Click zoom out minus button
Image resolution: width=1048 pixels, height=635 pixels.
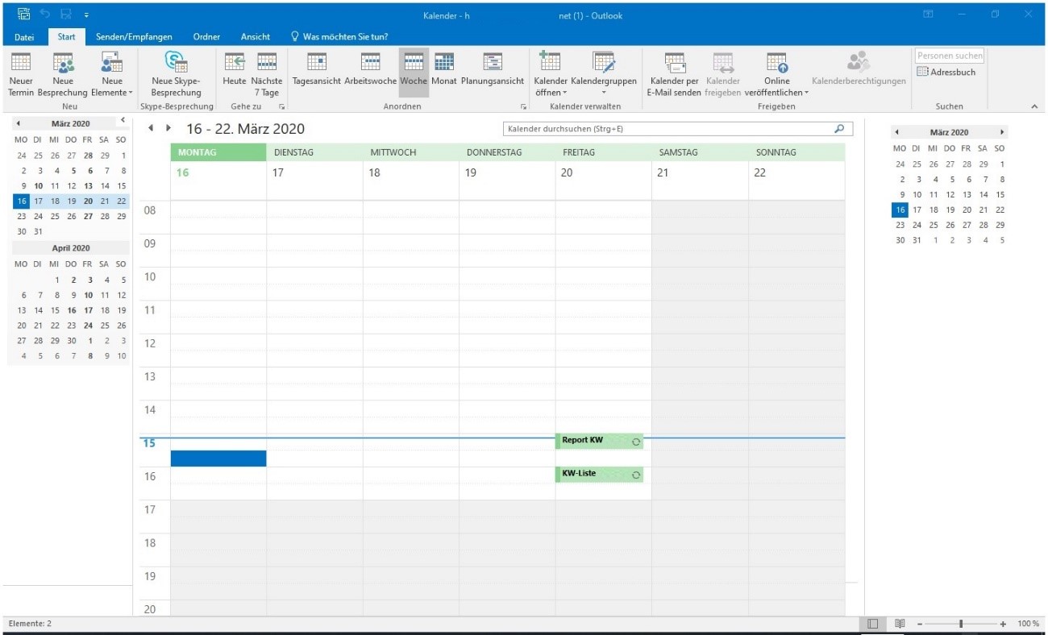click(919, 625)
